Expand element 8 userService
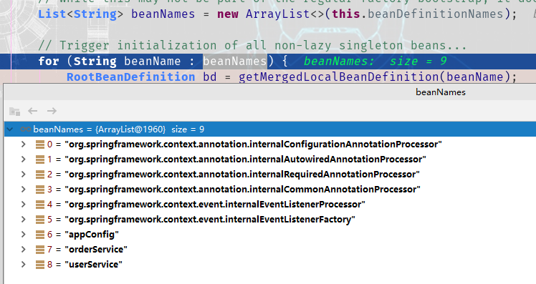Screen dimensions: 536x284 [x=23, y=265]
